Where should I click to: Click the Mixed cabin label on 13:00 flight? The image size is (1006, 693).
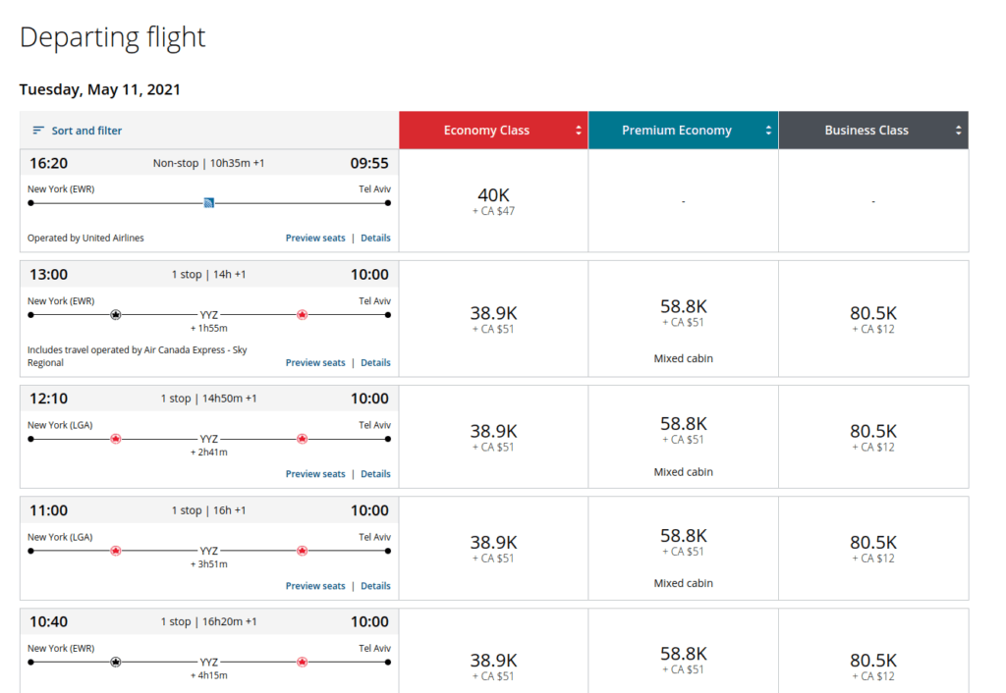[684, 358]
